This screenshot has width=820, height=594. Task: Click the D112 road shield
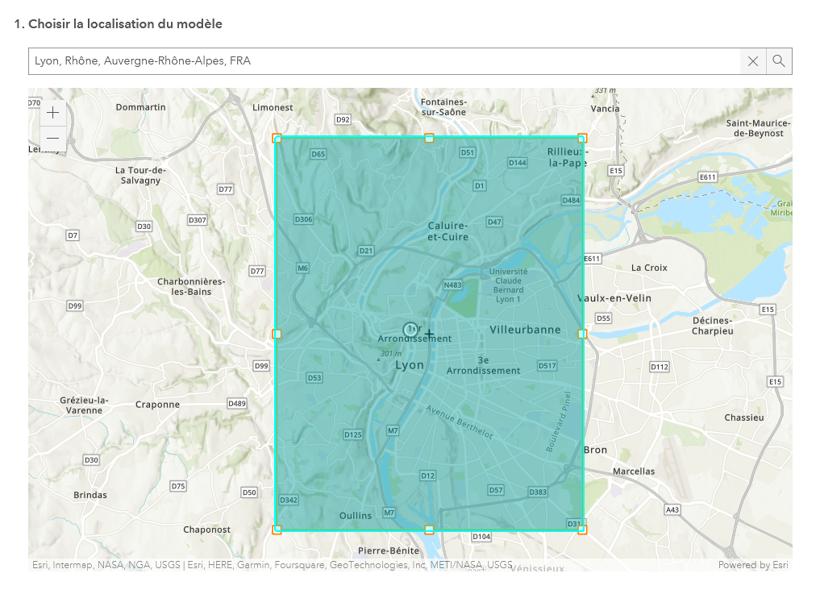pos(660,367)
